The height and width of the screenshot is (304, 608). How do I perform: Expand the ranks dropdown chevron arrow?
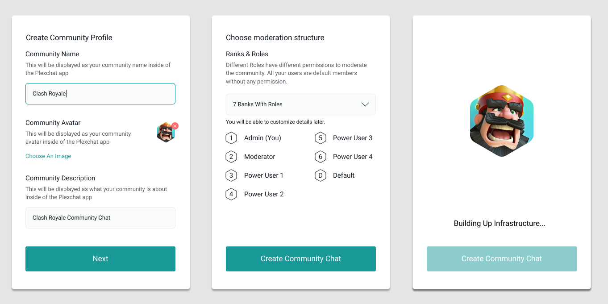pos(365,104)
